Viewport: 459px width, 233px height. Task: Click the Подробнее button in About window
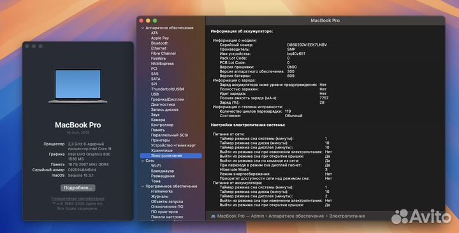tap(78, 188)
